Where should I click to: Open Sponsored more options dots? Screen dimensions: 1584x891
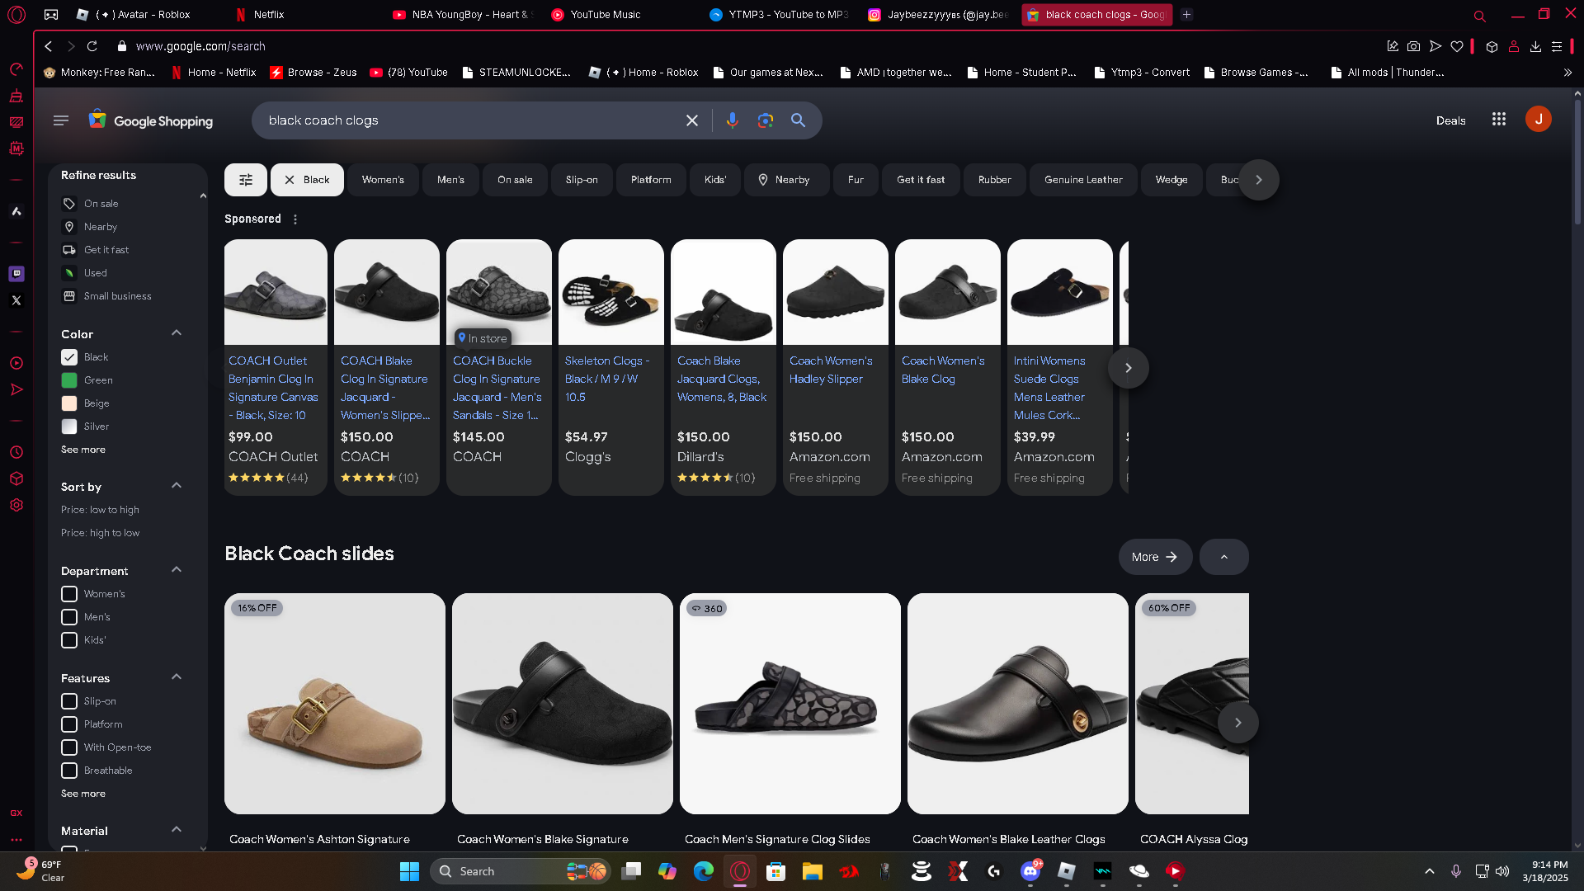coord(295,219)
